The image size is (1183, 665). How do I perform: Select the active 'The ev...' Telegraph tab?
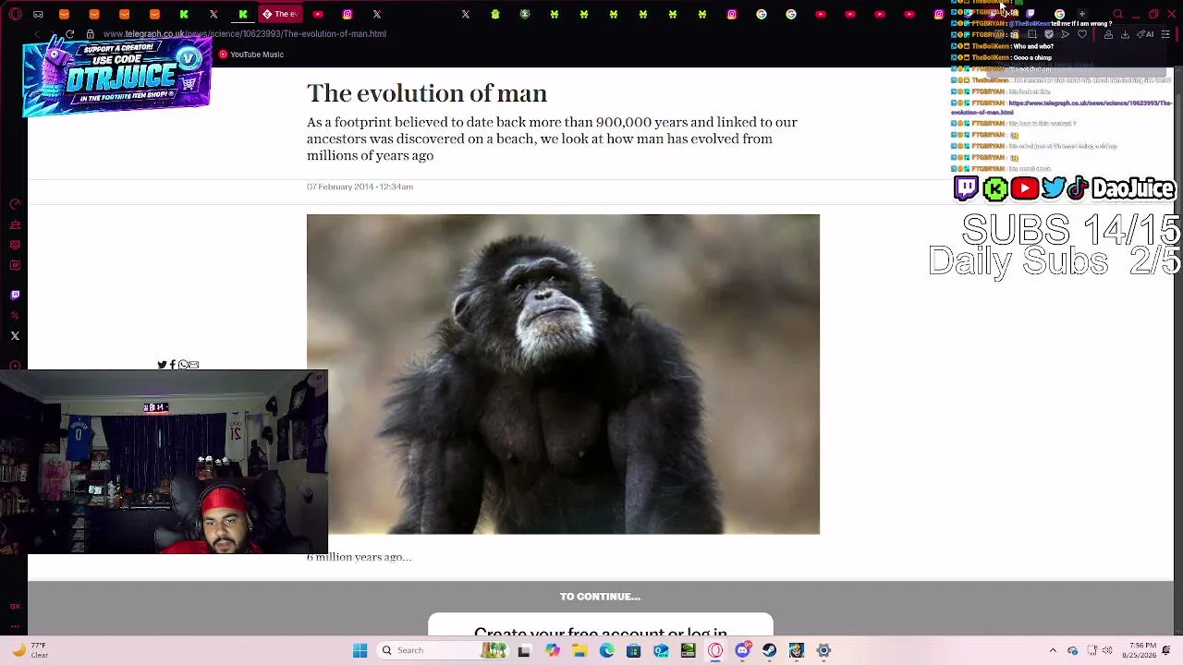279,14
